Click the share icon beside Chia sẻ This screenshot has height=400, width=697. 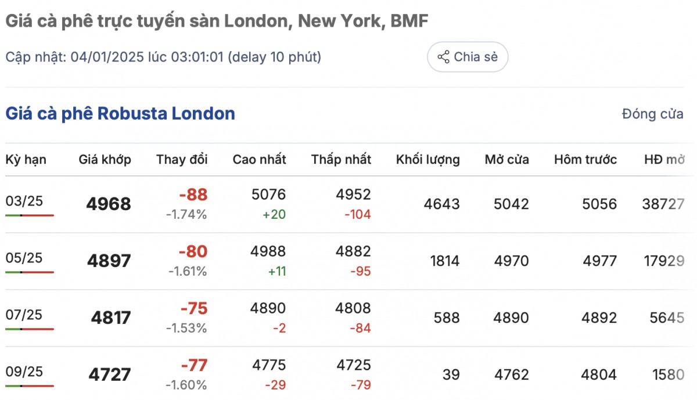(443, 57)
